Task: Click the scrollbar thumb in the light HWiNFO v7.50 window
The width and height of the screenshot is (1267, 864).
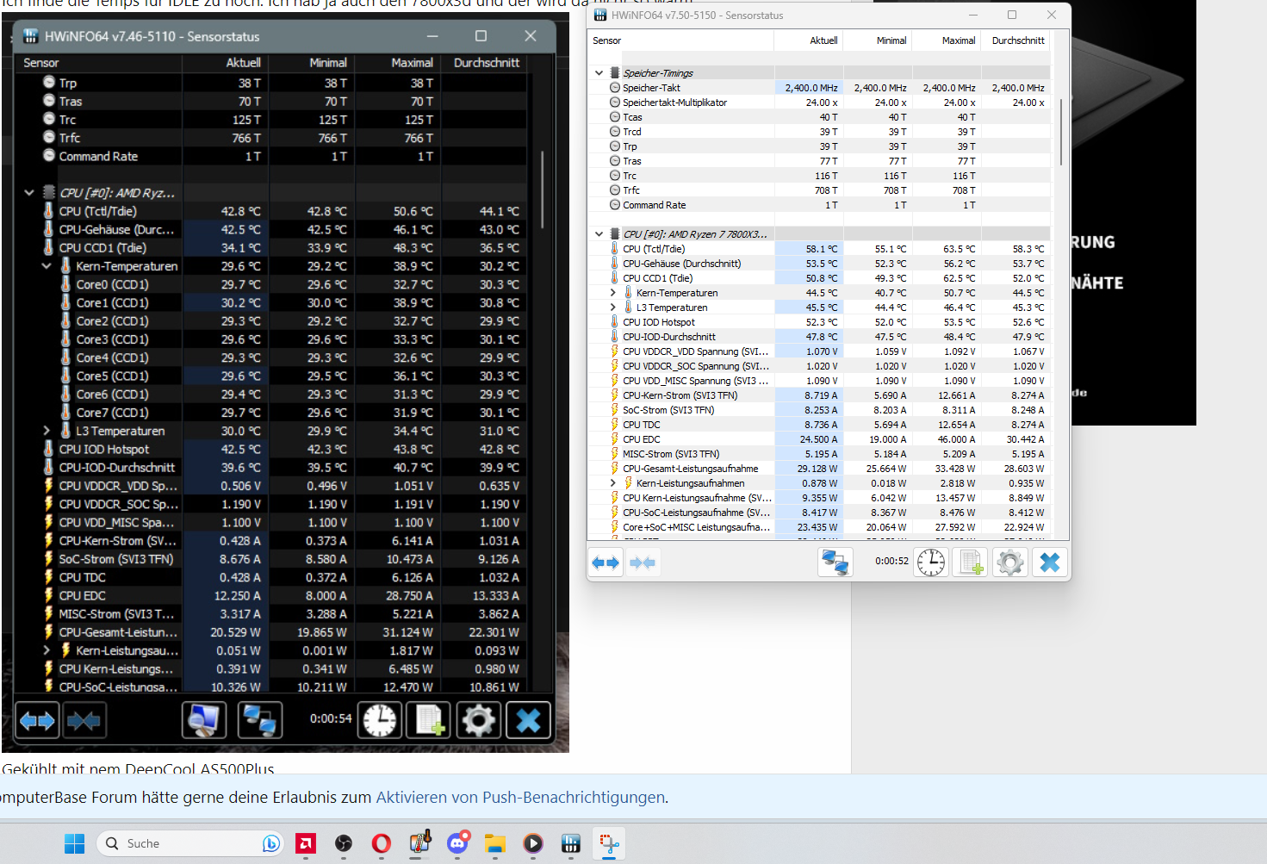Action: tap(1061, 132)
